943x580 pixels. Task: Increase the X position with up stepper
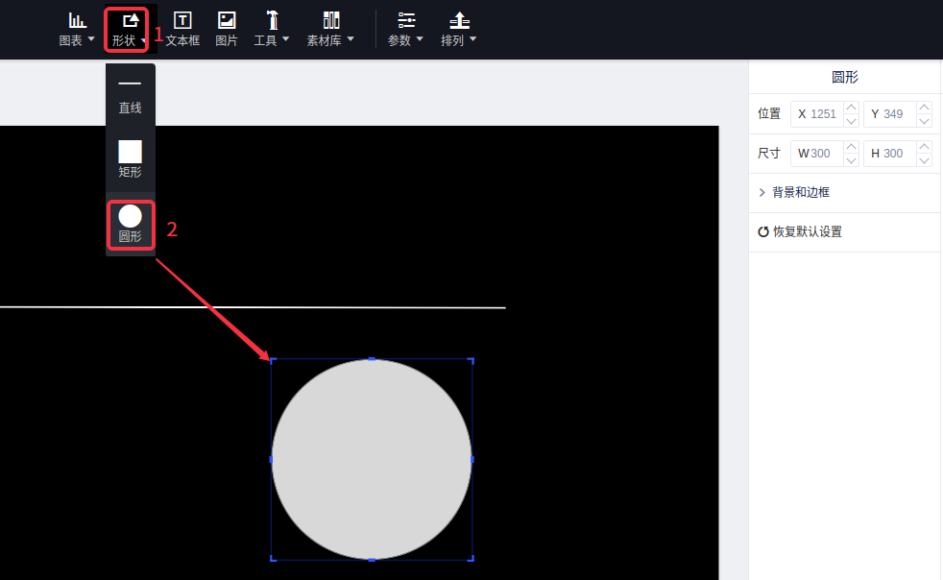tap(851, 108)
